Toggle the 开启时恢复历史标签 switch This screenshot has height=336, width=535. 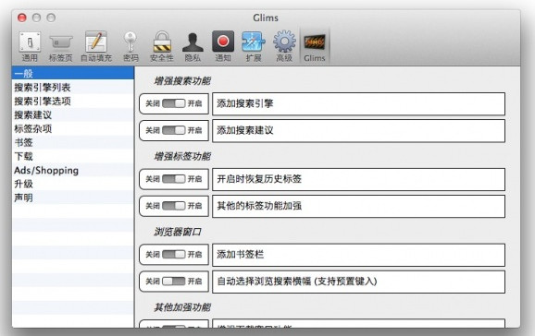coord(174,179)
